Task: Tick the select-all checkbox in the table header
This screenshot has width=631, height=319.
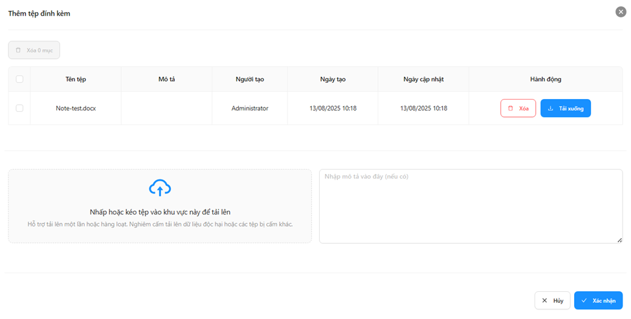Action: pos(19,80)
